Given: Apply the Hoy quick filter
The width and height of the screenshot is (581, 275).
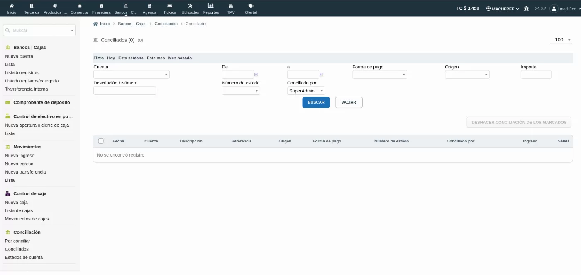Looking at the screenshot, I should click(111, 58).
